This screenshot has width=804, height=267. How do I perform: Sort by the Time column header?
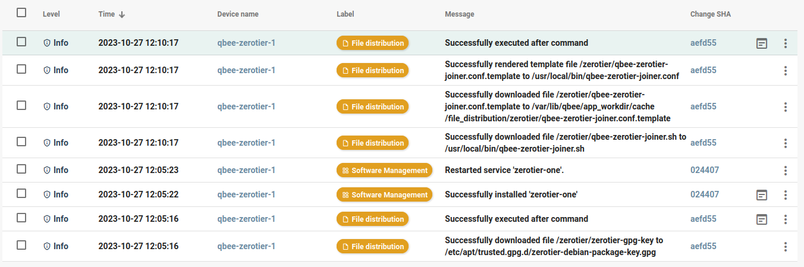106,14
